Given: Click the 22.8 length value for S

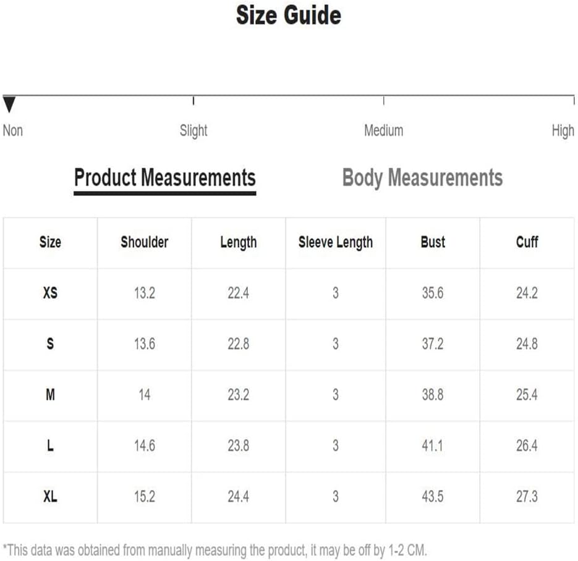Looking at the screenshot, I should coord(239,344).
